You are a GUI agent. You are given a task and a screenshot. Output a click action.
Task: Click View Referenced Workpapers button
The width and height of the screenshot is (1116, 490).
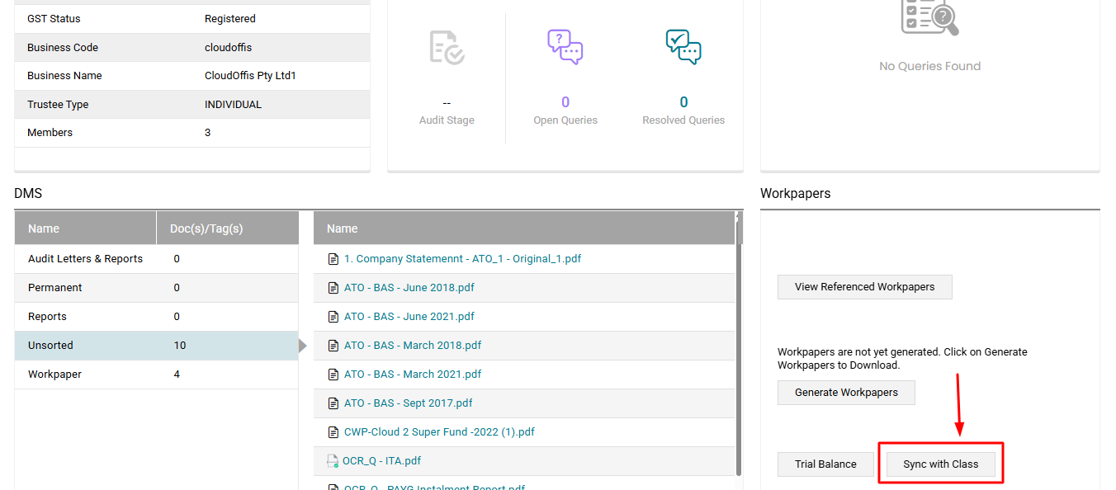point(864,287)
